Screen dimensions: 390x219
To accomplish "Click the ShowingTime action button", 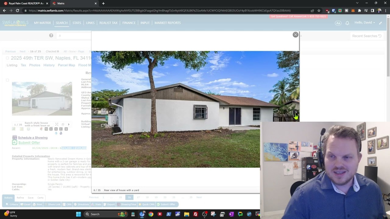I will [126, 204].
